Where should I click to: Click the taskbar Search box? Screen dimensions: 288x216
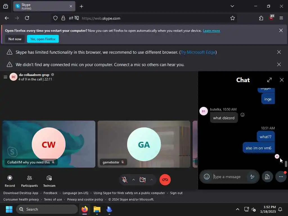47,209
